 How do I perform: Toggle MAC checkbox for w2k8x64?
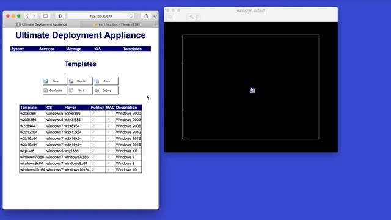pyautogui.click(x=109, y=126)
